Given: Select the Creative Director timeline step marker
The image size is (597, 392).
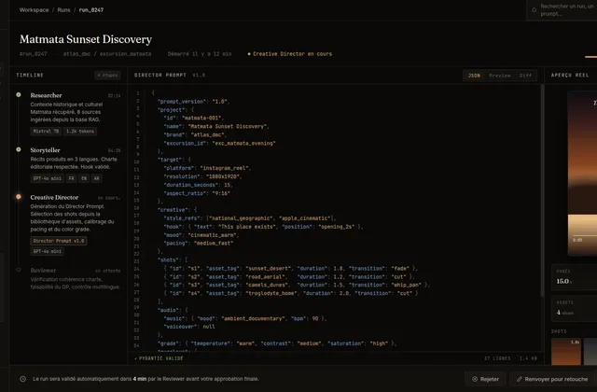Looking at the screenshot, I should [x=19, y=197].
